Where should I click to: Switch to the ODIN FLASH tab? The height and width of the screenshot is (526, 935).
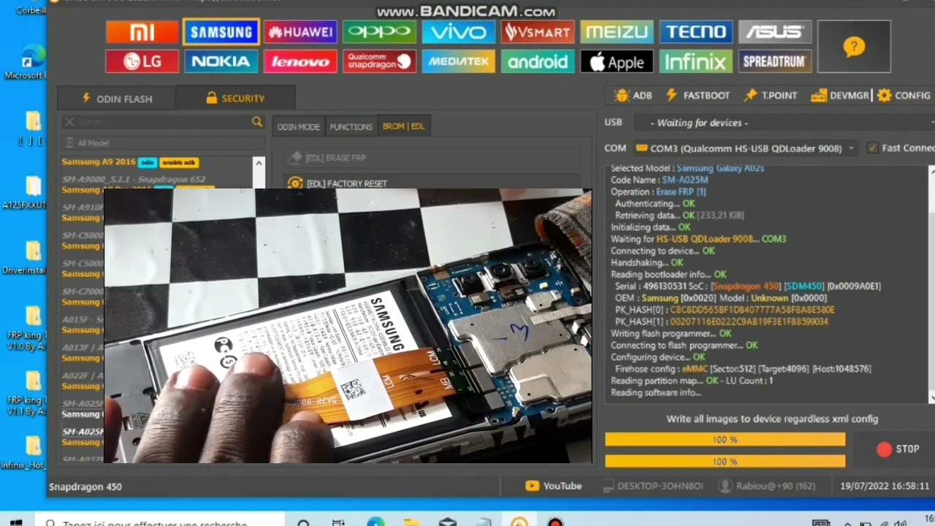(117, 98)
